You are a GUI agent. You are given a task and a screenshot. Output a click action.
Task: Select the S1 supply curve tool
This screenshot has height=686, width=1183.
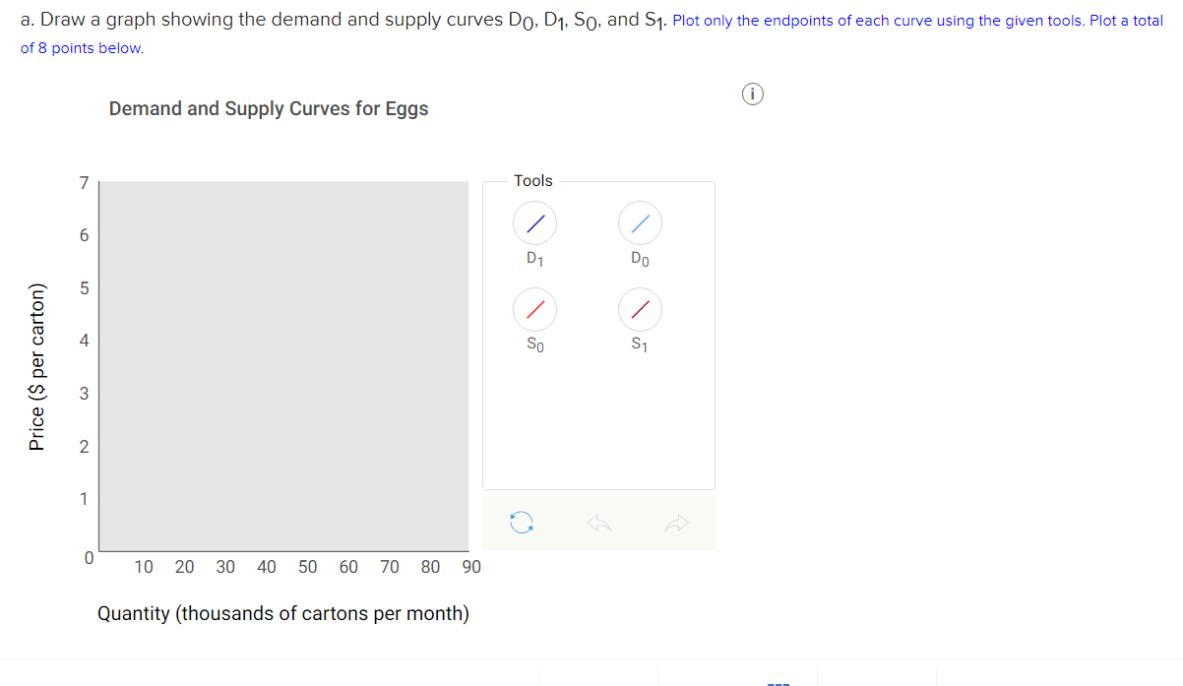pyautogui.click(x=640, y=308)
